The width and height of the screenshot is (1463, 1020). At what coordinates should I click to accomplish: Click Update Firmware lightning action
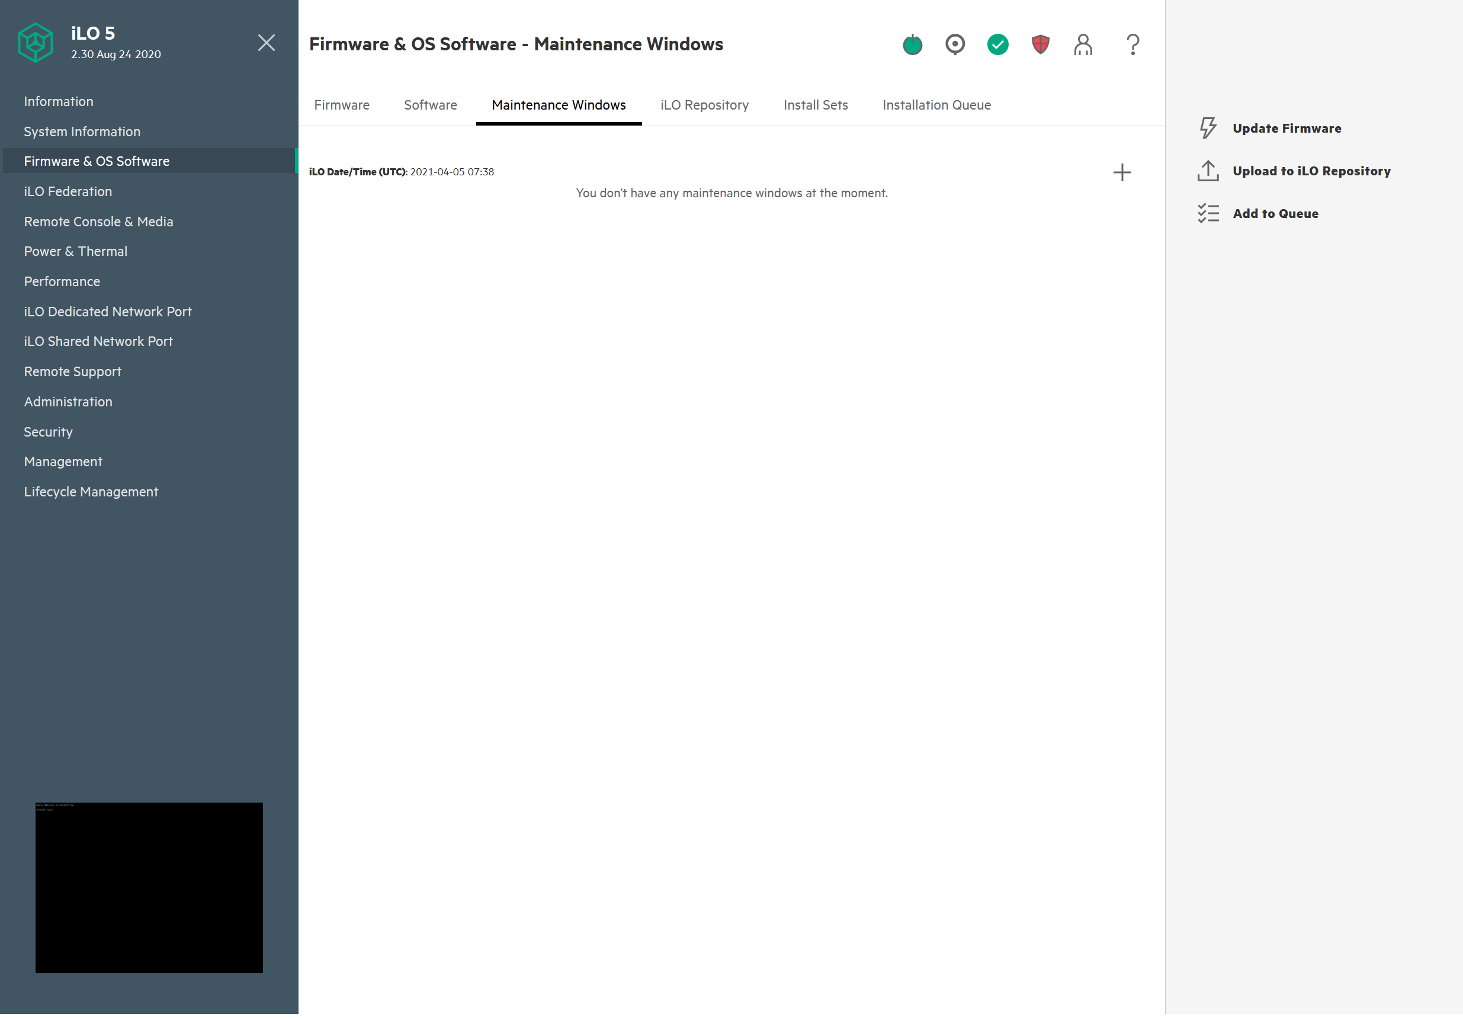pyautogui.click(x=1286, y=128)
